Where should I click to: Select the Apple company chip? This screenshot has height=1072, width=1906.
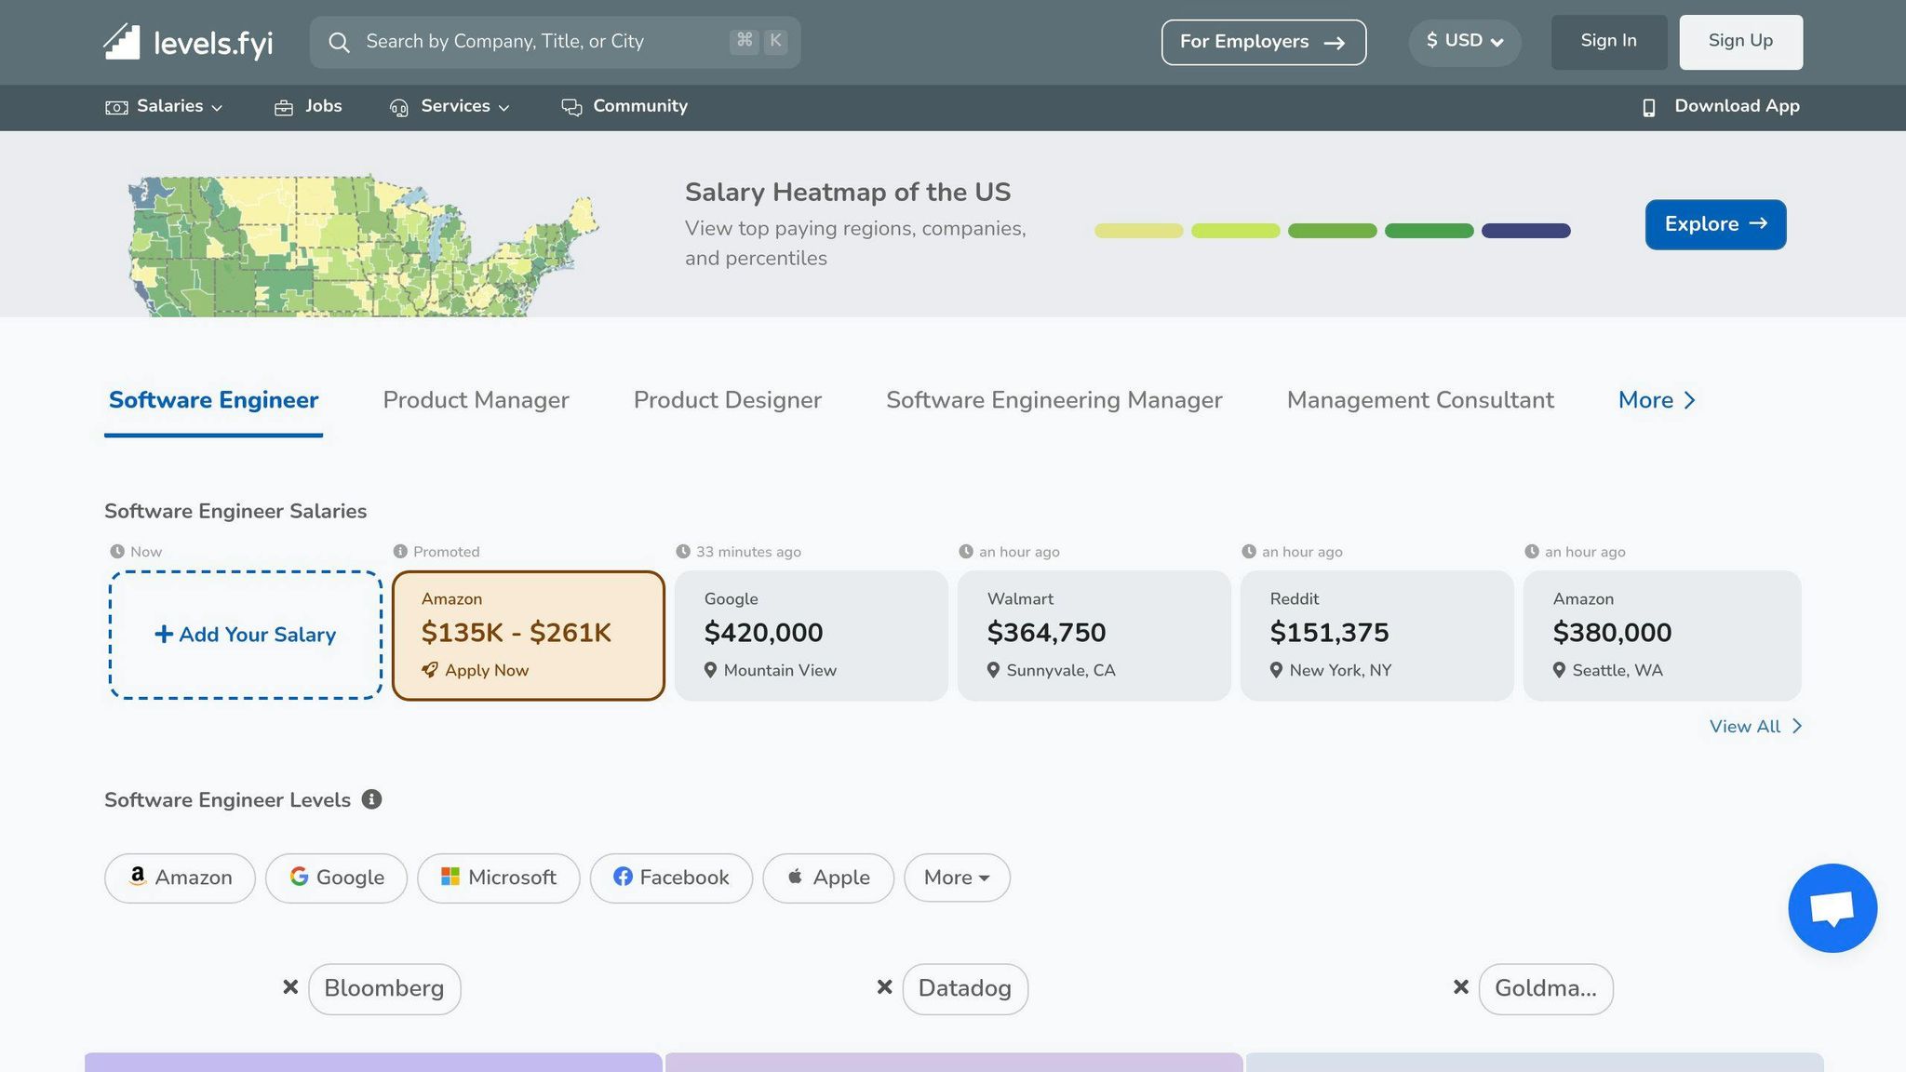pyautogui.click(x=827, y=878)
